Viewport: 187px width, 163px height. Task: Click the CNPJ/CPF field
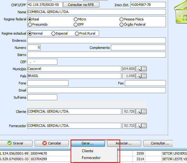click(x=45, y=5)
